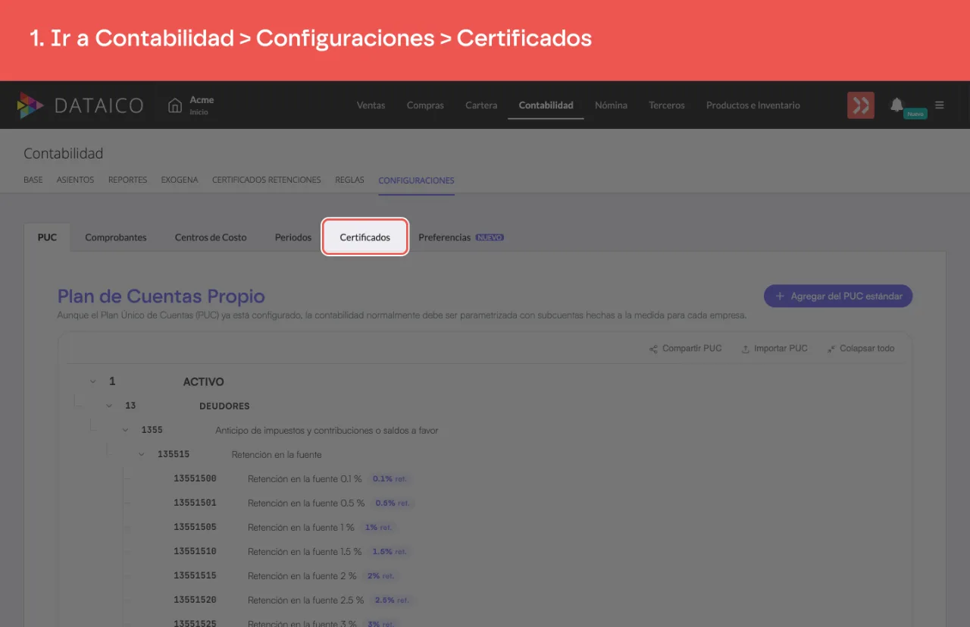Select the CONFIGURACIONES sub-tab
970x627 pixels.
click(x=416, y=180)
